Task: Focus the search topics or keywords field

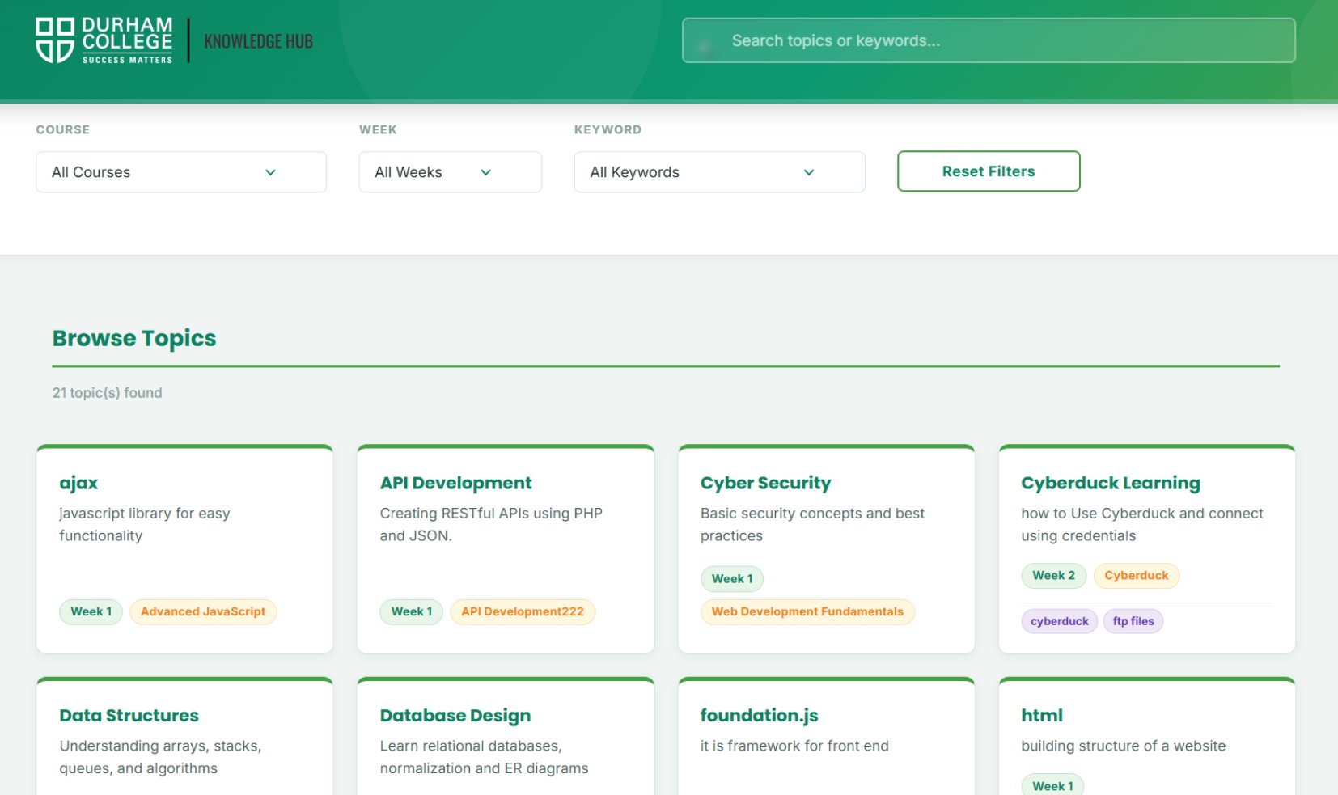Action: pos(989,40)
